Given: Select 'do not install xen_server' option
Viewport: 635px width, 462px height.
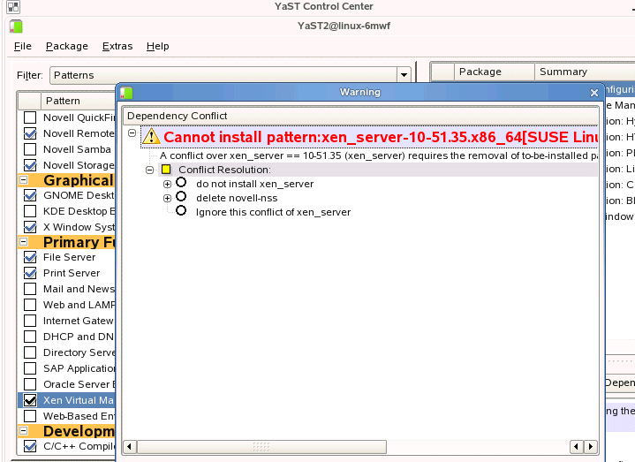Looking at the screenshot, I should [181, 183].
